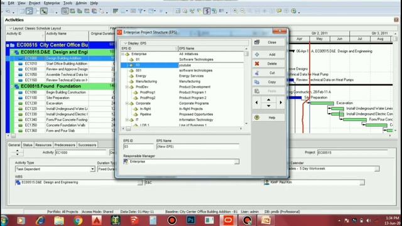Open the File menu
The width and height of the screenshot is (402, 226).
pos(2,3)
